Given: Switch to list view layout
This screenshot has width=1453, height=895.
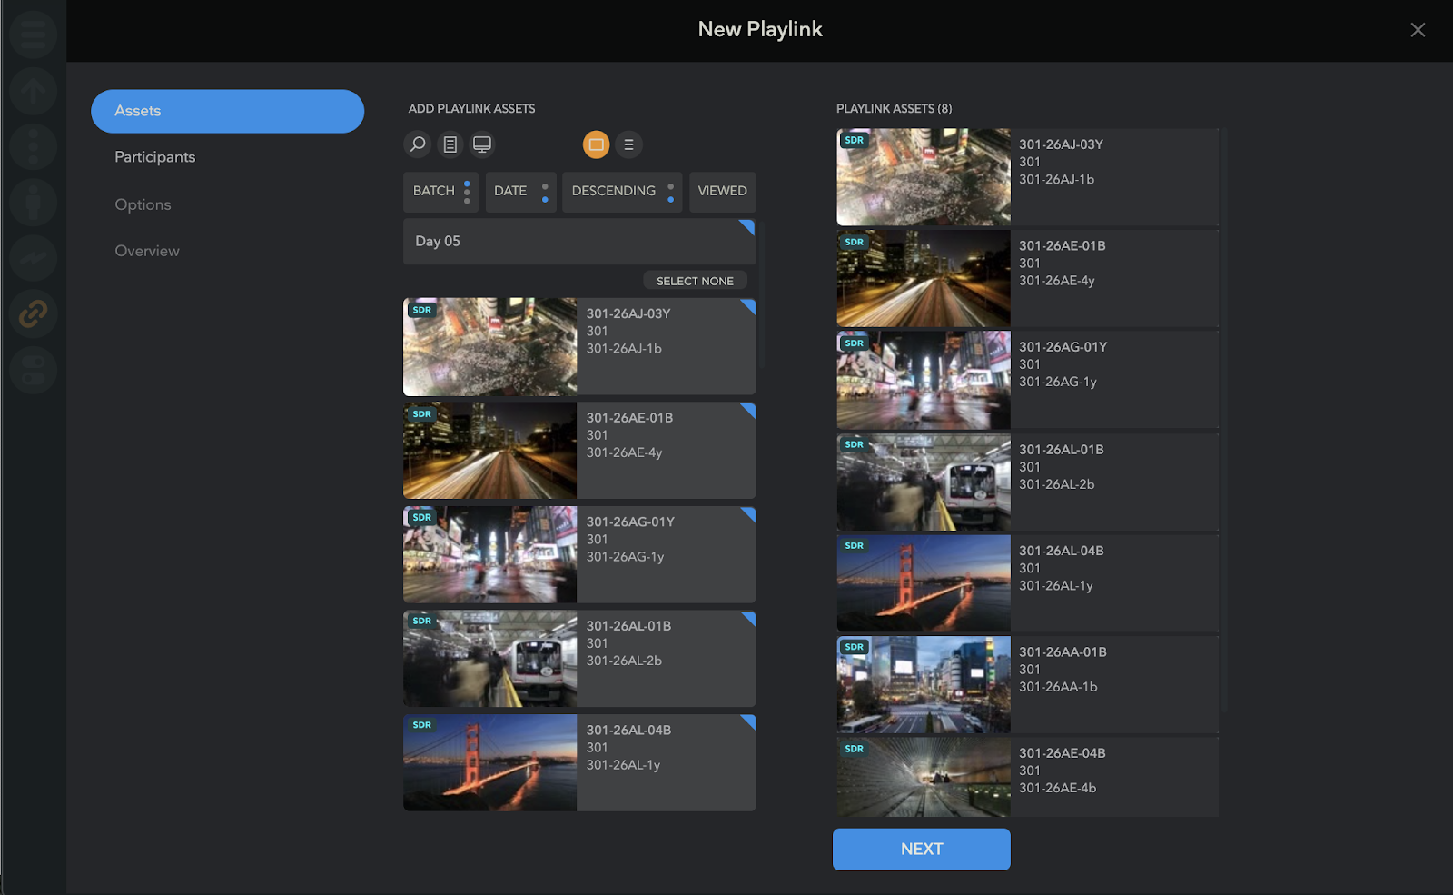Looking at the screenshot, I should coord(628,144).
